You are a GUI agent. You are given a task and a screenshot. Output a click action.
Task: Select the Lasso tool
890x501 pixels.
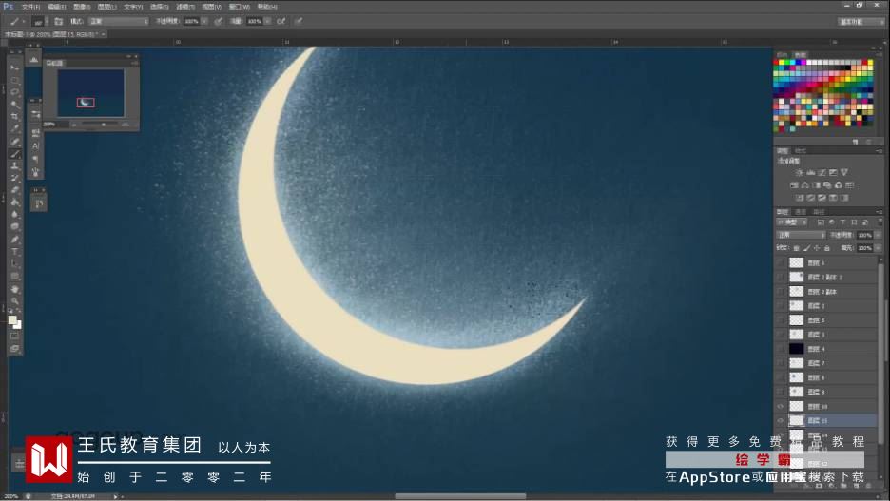[x=15, y=92]
